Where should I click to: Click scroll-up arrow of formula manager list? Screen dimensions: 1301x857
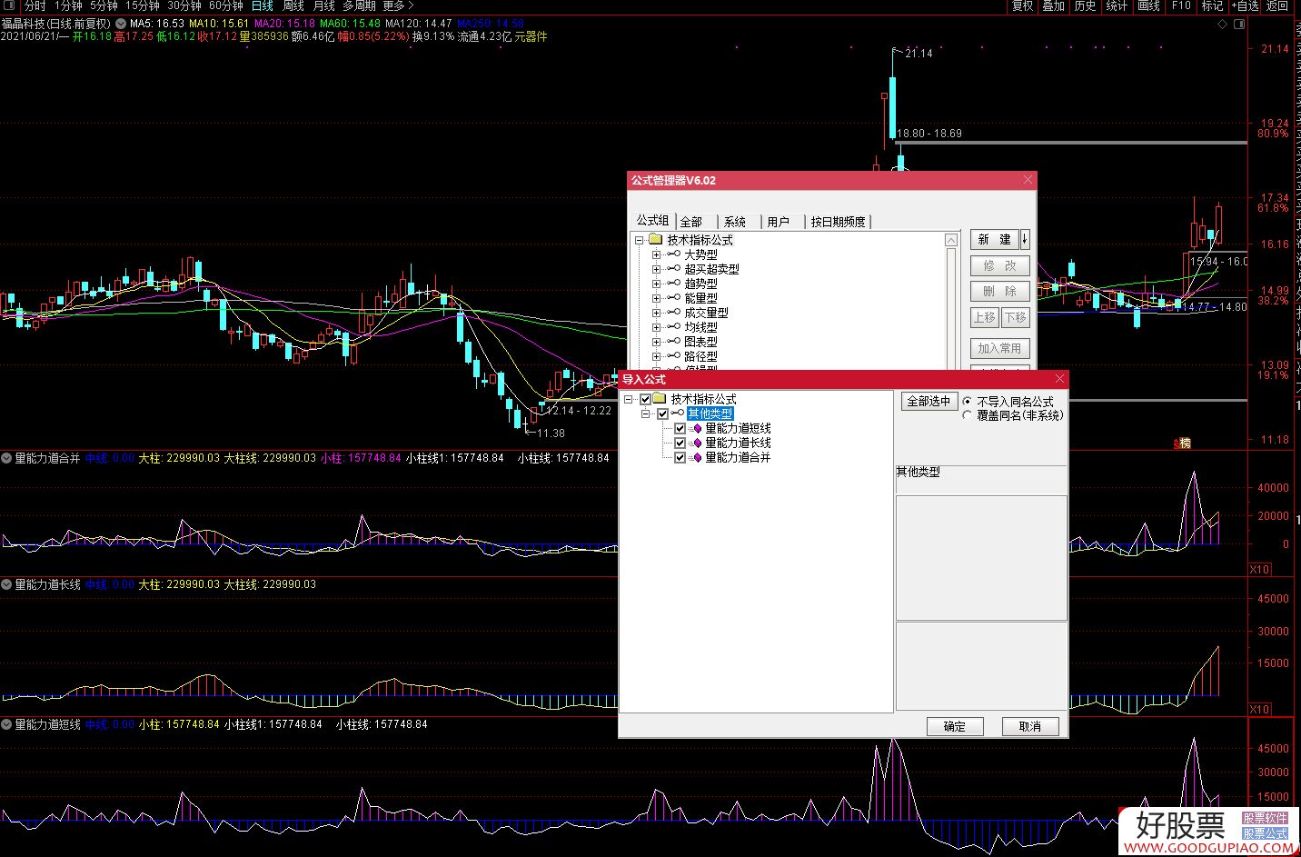951,240
